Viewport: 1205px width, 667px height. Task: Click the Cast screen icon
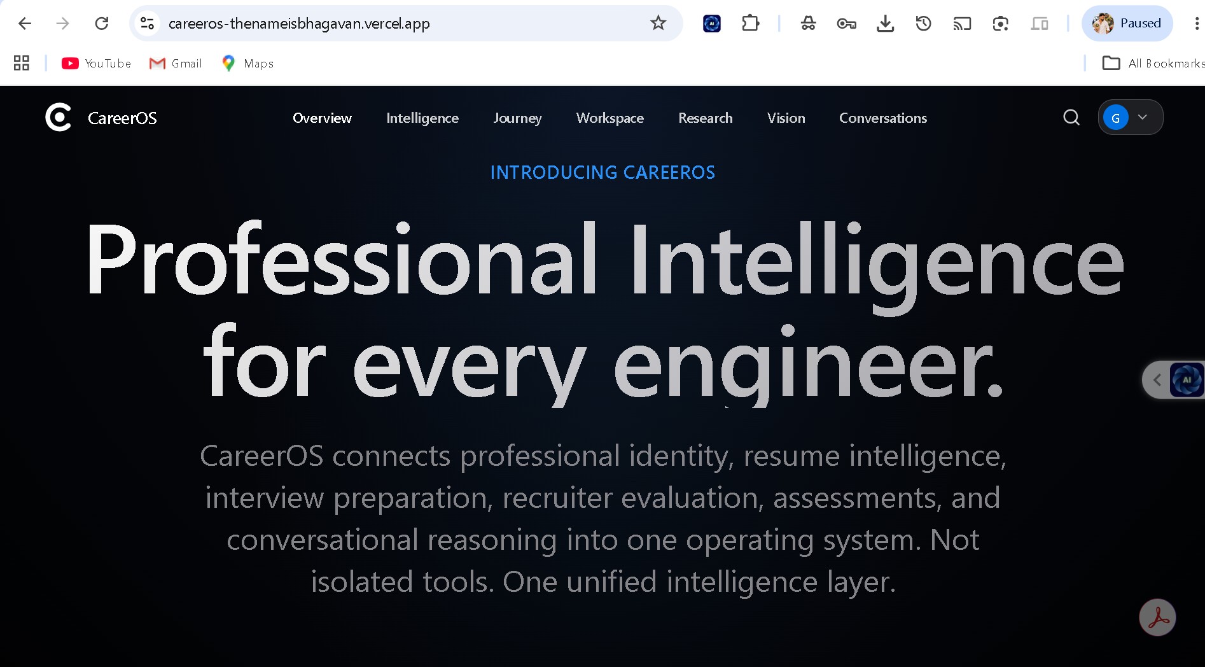pos(962,24)
